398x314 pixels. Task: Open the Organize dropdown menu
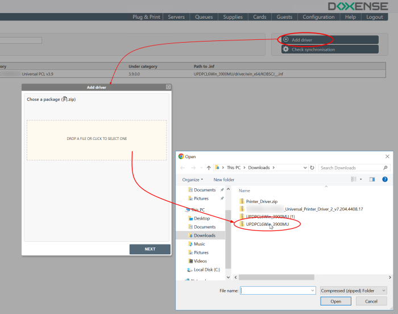click(x=192, y=180)
